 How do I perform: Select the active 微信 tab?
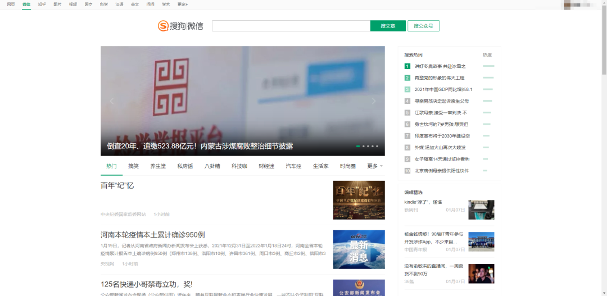26,4
